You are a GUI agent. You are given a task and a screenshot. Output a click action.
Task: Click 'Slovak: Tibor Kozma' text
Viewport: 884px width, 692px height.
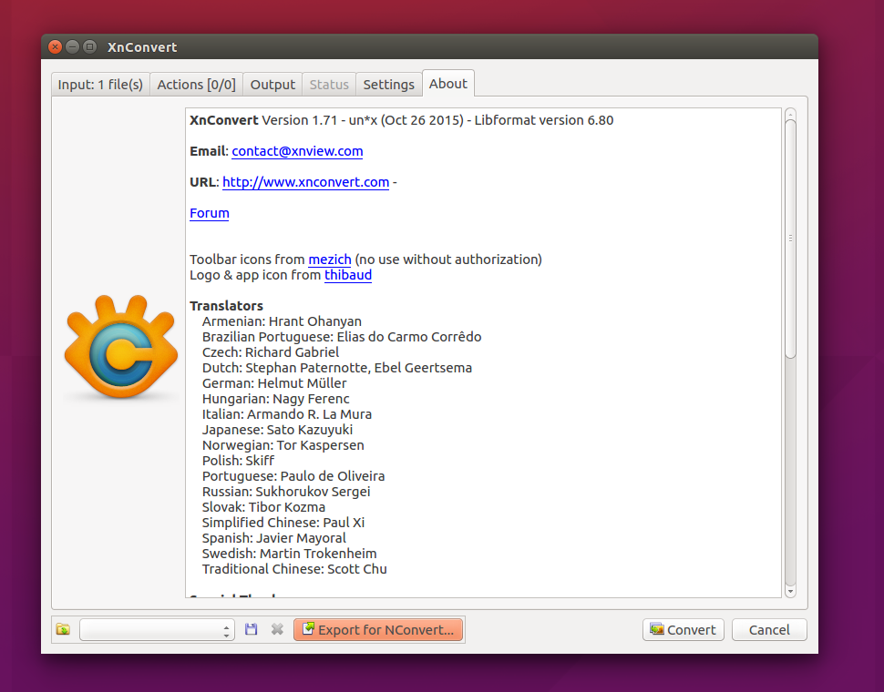click(264, 507)
